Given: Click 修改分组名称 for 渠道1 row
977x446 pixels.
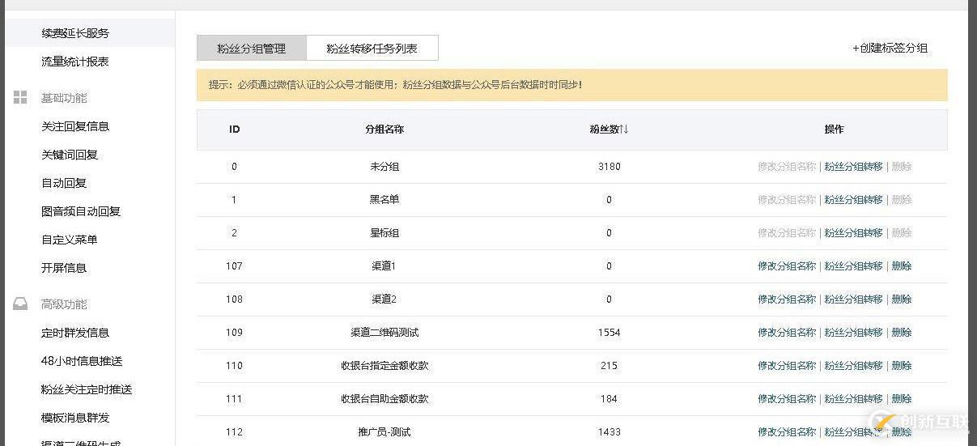Looking at the screenshot, I should [787, 266].
